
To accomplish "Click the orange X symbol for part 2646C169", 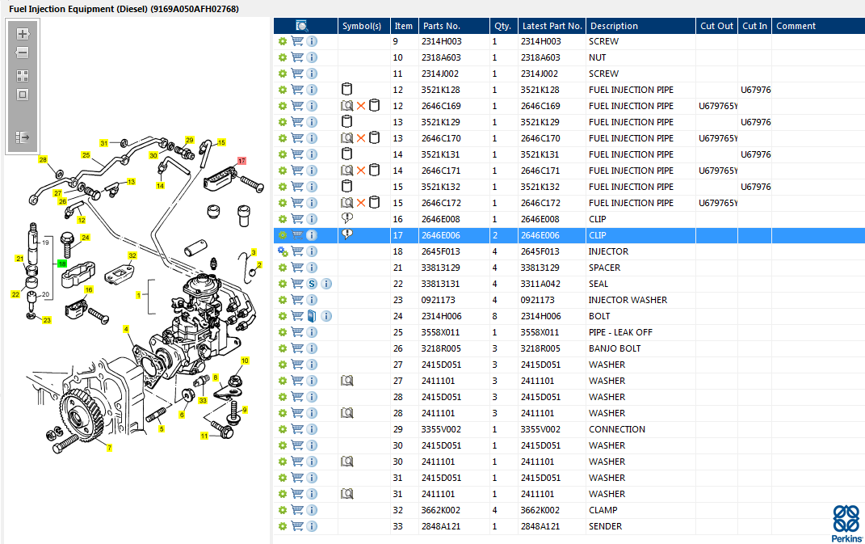I will (361, 106).
